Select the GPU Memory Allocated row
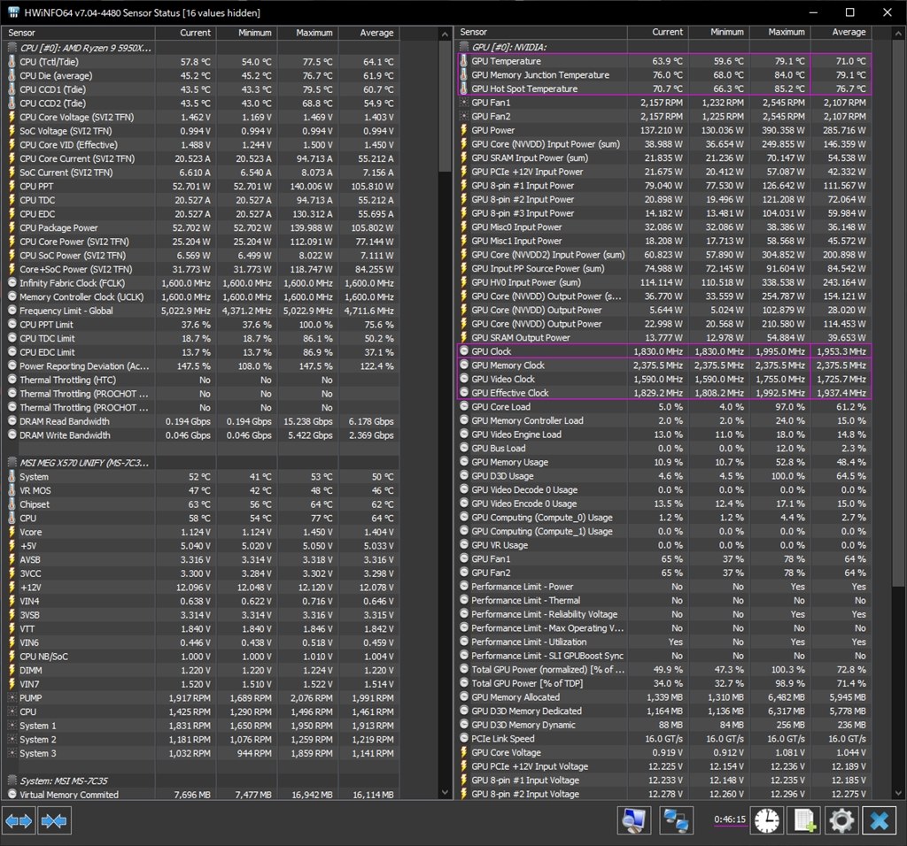This screenshot has width=907, height=846. [663, 697]
